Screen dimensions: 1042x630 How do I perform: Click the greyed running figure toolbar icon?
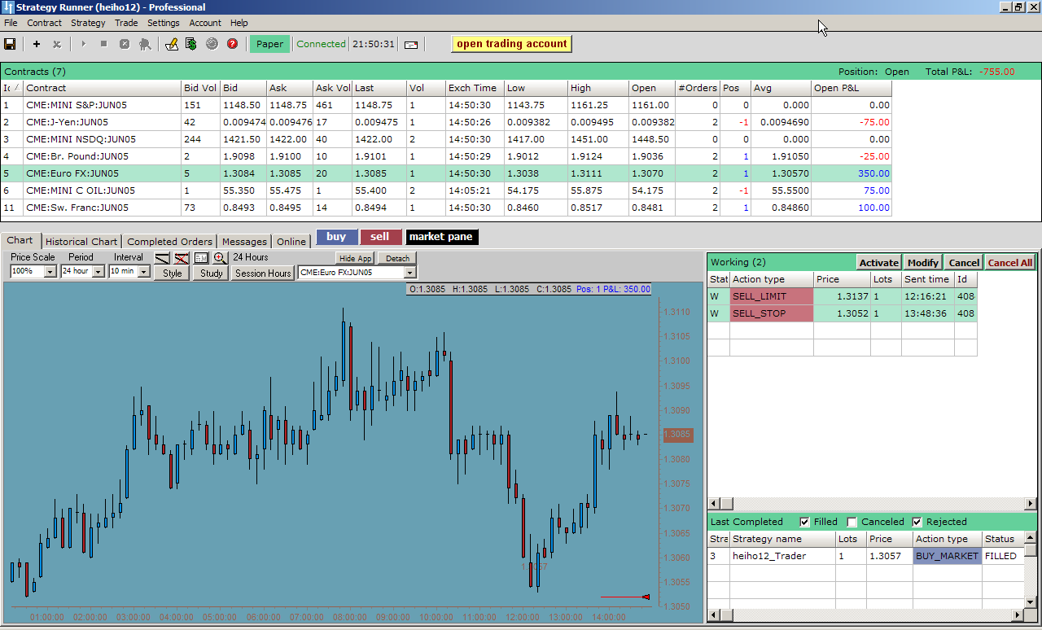(x=145, y=44)
